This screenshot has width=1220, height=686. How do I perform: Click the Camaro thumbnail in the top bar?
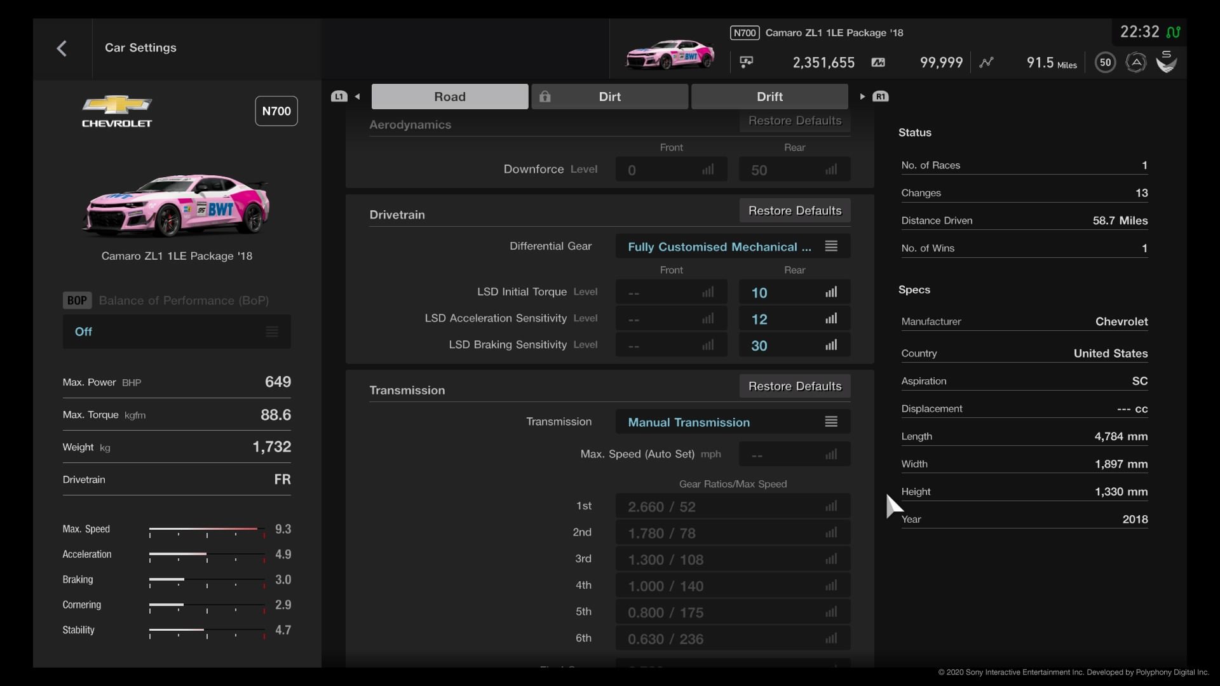(670, 55)
